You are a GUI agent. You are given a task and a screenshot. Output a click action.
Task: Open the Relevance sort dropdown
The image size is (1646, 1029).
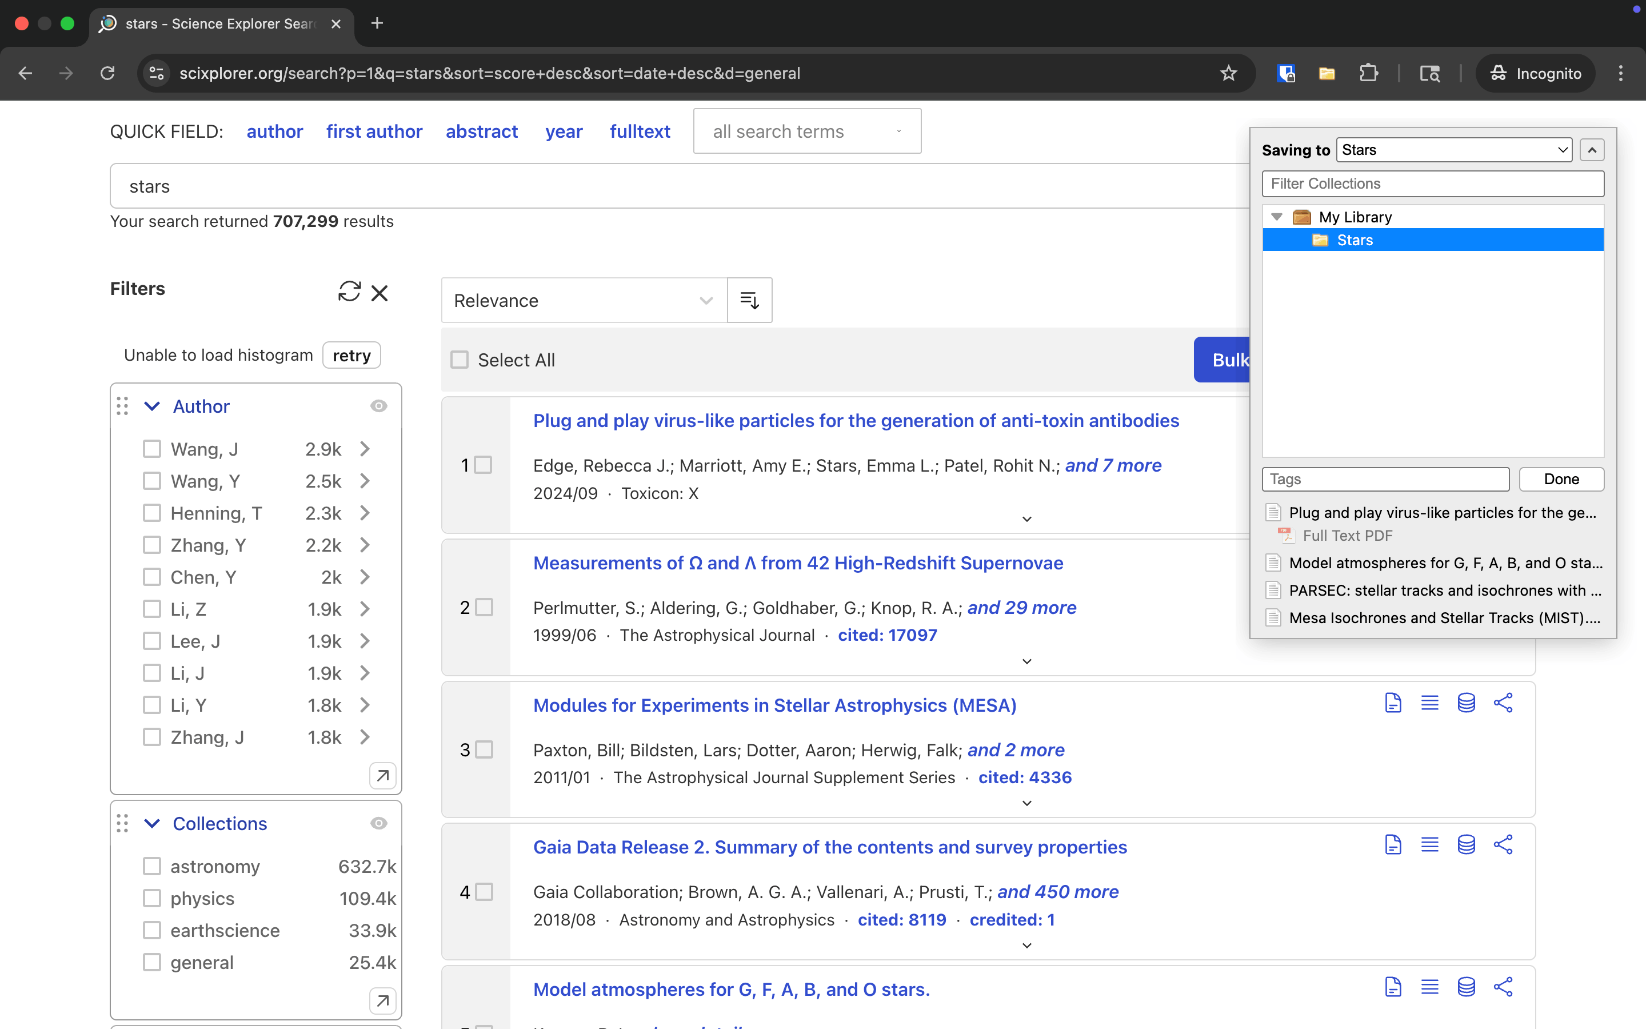pos(584,300)
